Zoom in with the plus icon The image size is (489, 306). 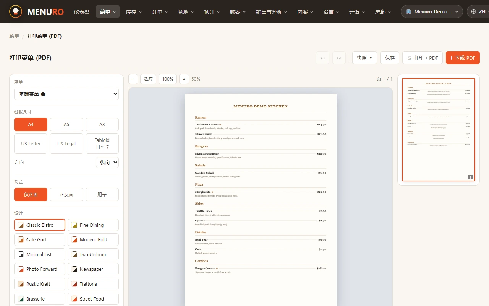coord(184,79)
